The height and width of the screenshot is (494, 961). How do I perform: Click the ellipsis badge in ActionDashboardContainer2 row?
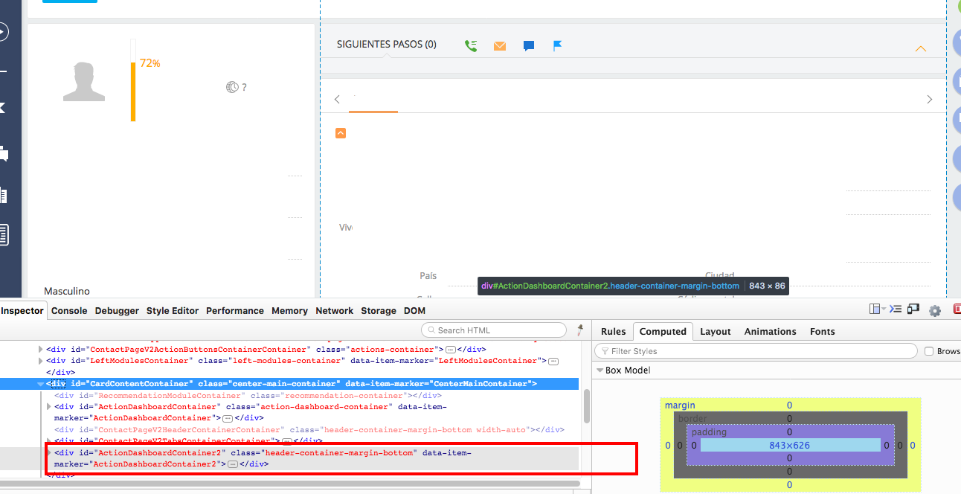(x=233, y=463)
